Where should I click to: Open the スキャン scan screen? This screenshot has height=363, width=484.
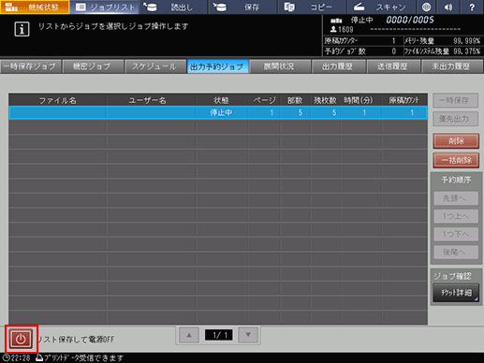point(381,7)
